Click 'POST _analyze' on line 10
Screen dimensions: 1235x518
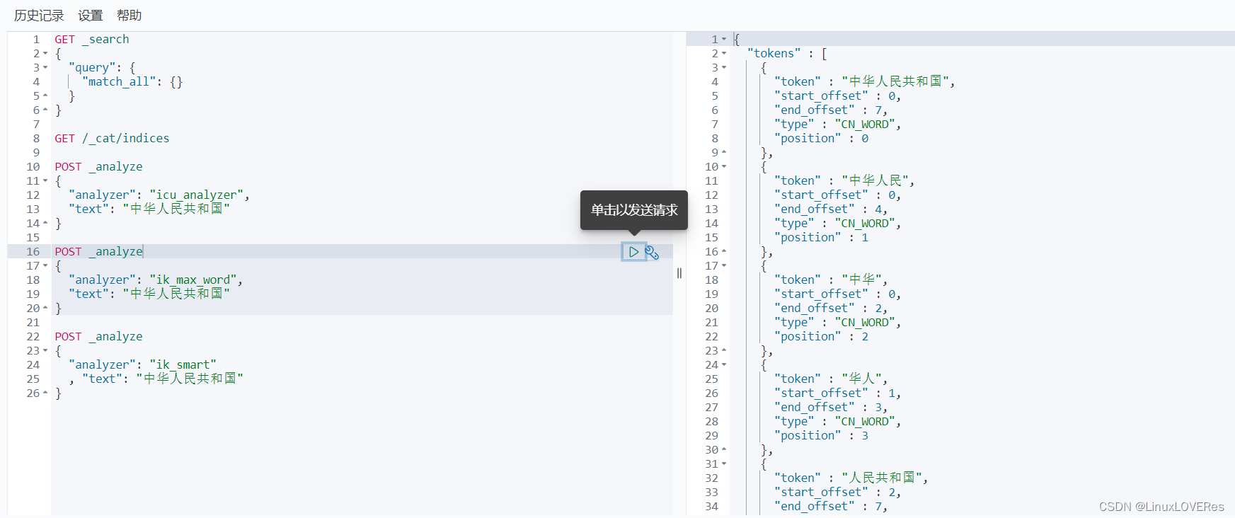98,167
